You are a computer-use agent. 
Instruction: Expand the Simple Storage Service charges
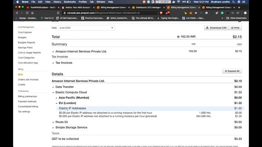[x=53, y=128]
